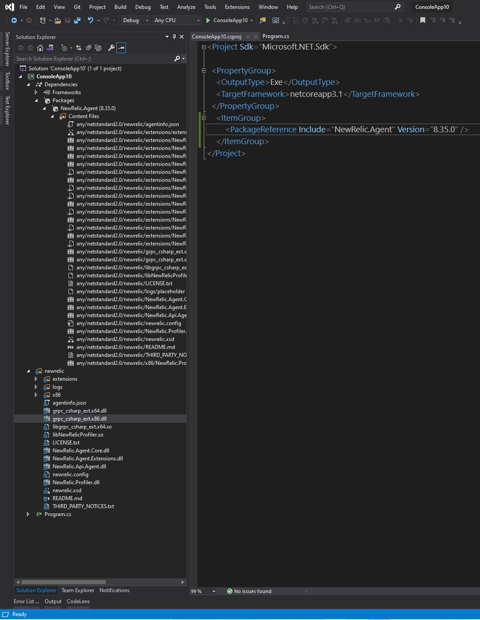Click the Home icon in Solution Explorer
The height and width of the screenshot is (620, 480).
[40, 48]
